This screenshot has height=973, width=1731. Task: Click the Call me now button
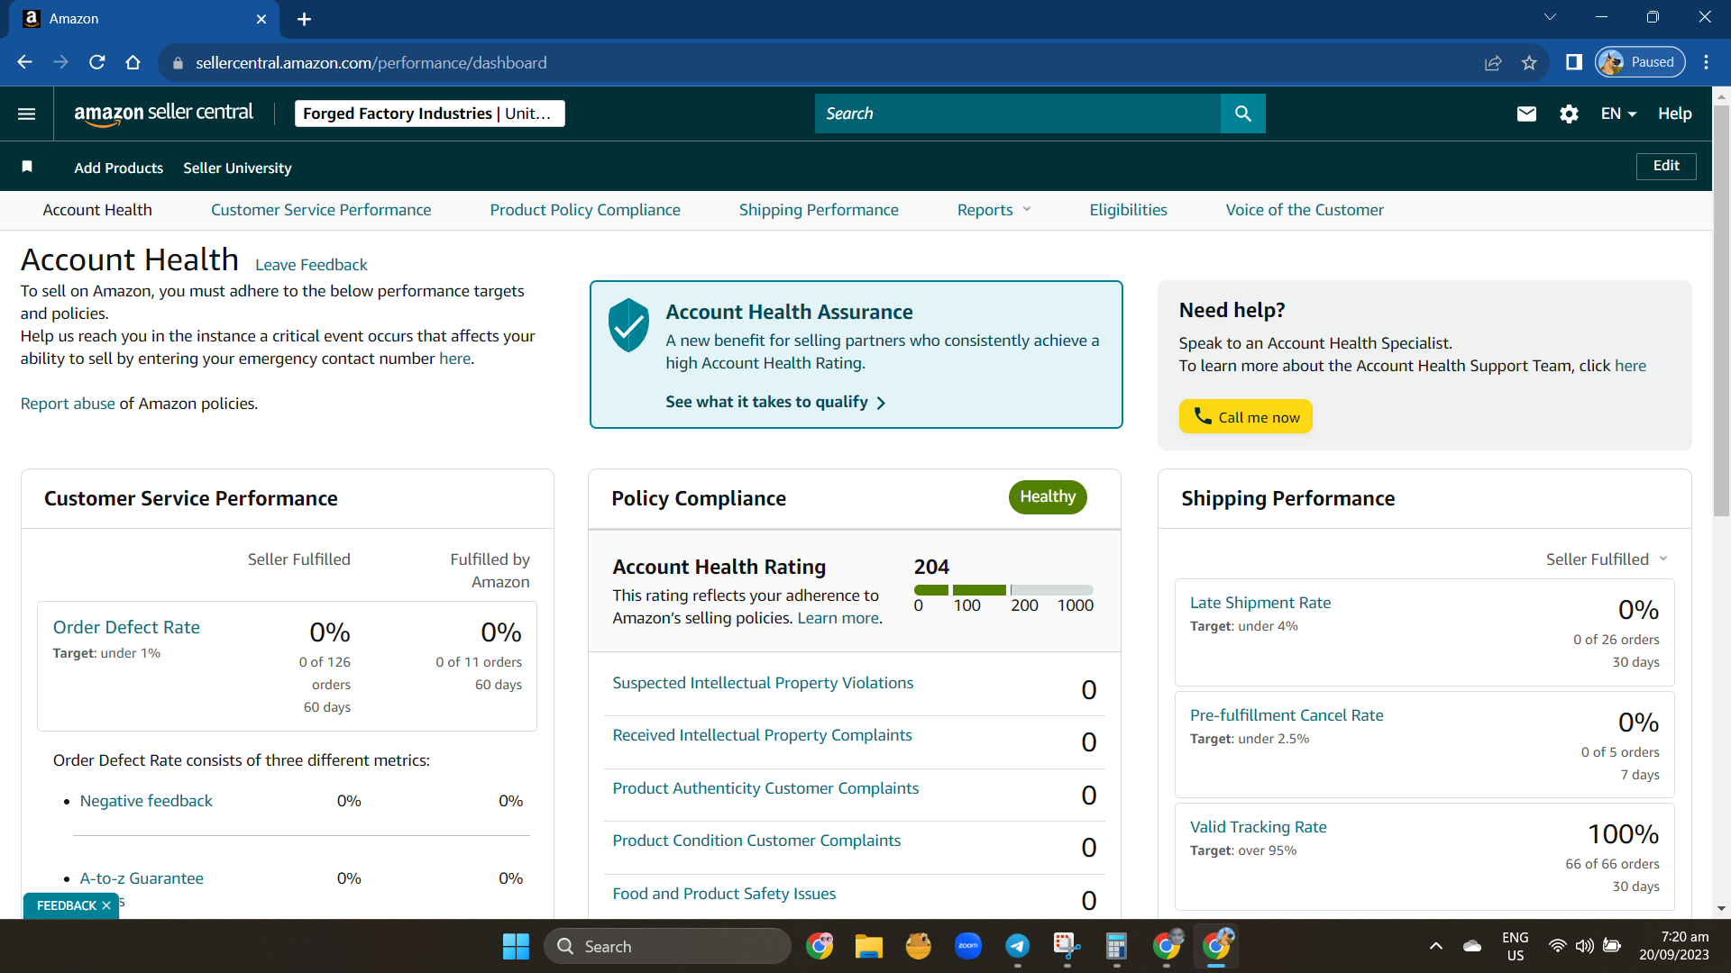(1246, 416)
